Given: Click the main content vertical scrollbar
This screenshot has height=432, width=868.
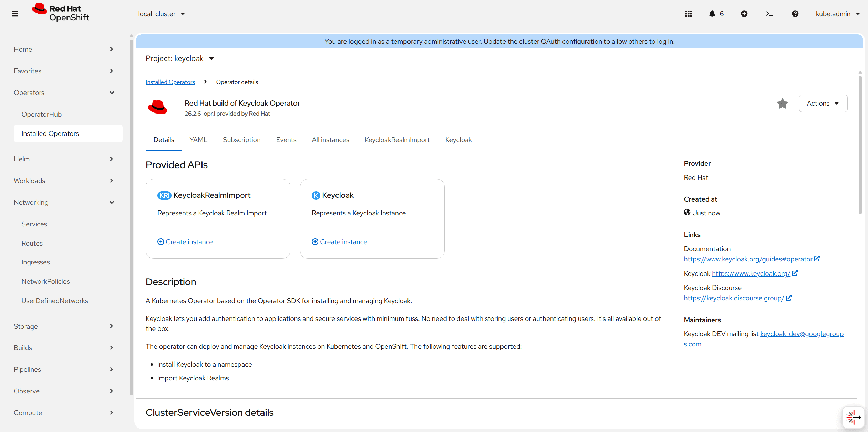Looking at the screenshot, I should coord(860,144).
